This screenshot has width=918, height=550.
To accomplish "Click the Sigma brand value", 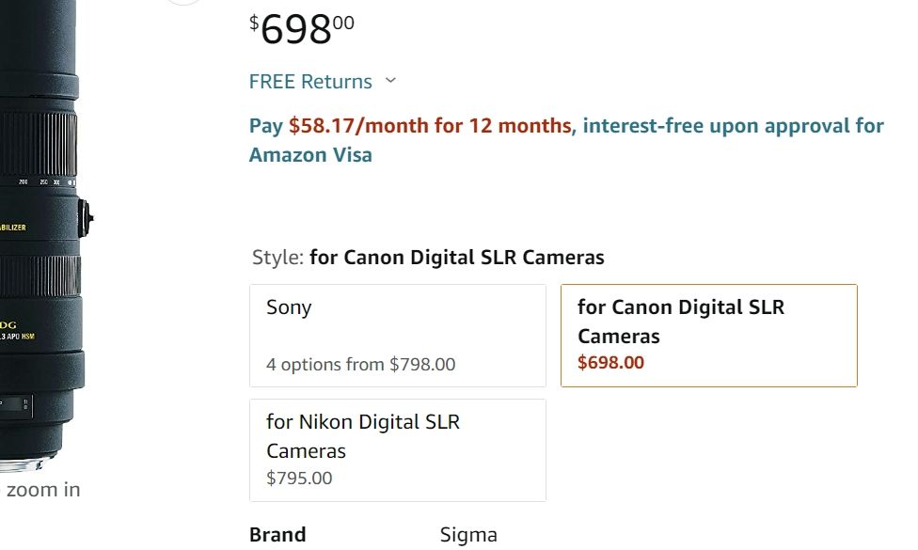I will (x=468, y=536).
